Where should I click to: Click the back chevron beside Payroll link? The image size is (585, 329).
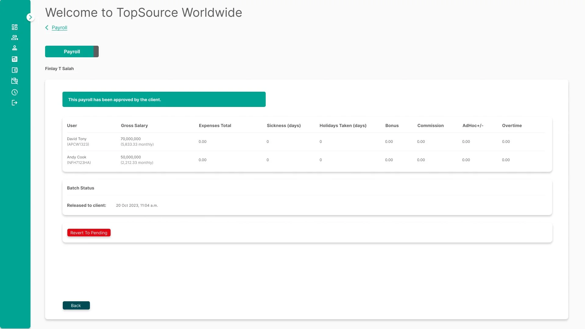pyautogui.click(x=47, y=28)
